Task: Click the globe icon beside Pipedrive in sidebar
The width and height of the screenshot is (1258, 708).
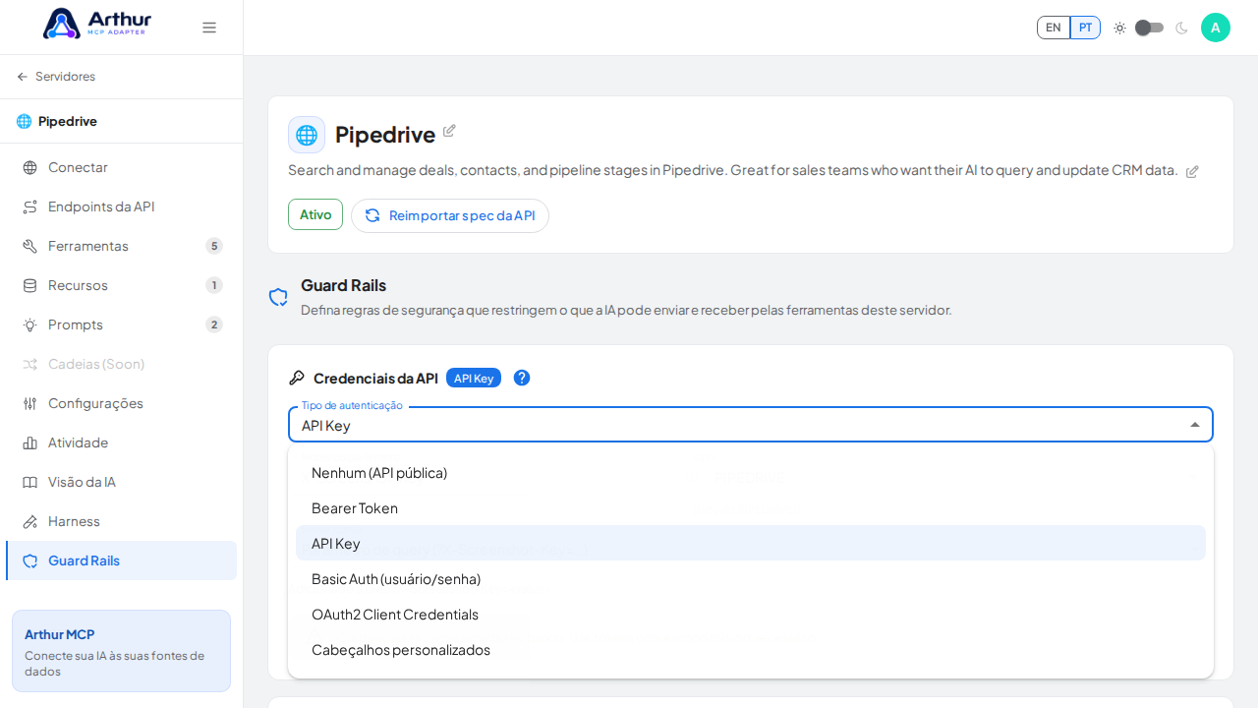Action: coord(25,121)
